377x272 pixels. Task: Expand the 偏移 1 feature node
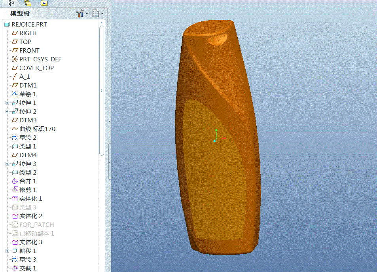(7, 251)
